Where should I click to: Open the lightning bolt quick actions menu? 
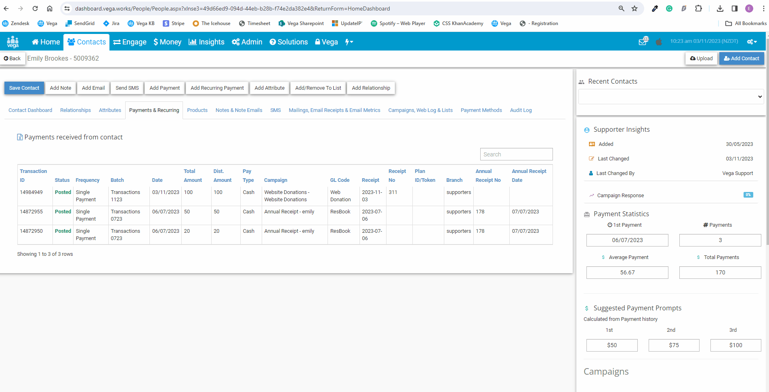pyautogui.click(x=349, y=42)
